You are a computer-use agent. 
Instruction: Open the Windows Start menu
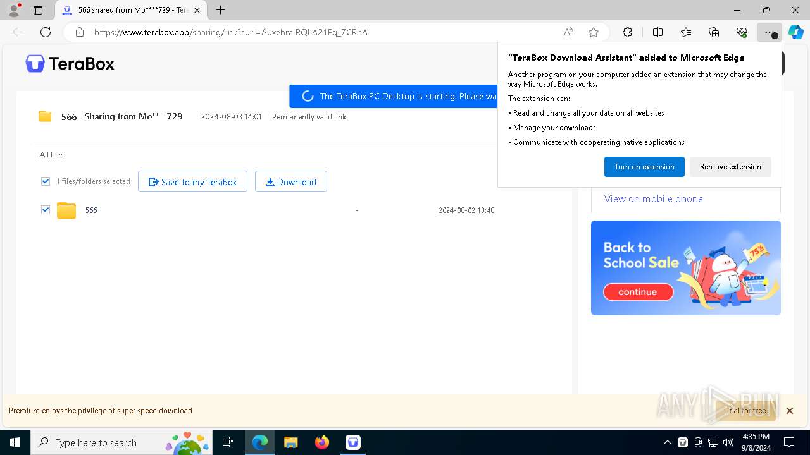pos(15,442)
